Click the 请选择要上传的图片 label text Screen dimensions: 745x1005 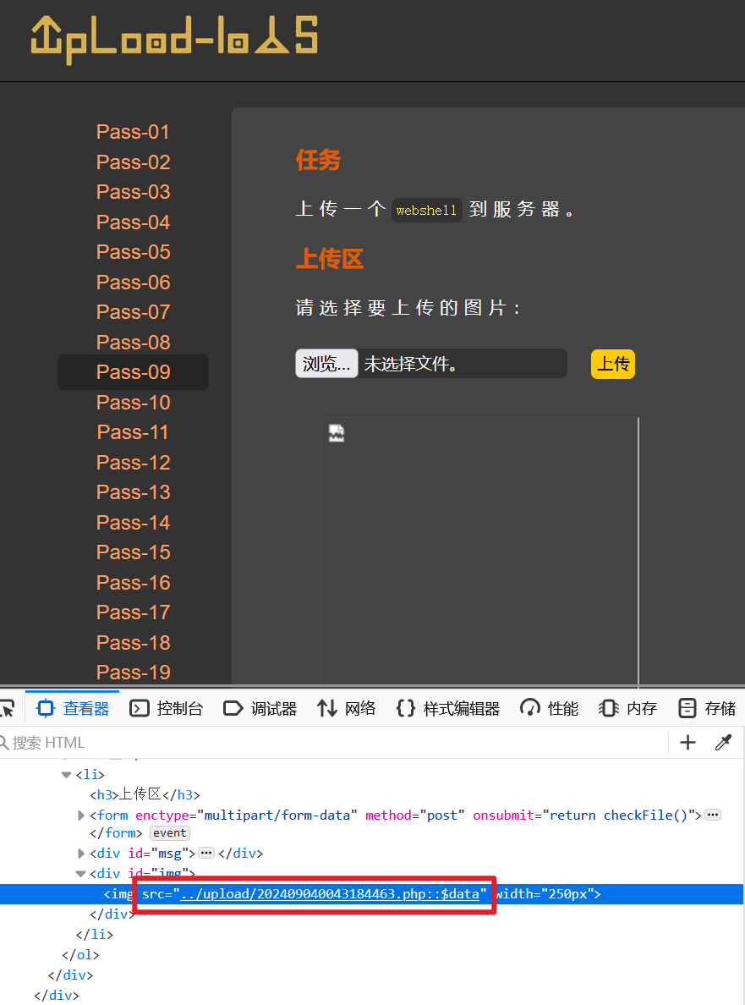[x=408, y=308]
